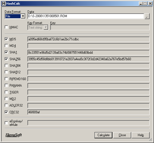This screenshot has width=154, height=143.
Task: Click the empty eDonkey/eMule result field
Action: tap(89, 123)
